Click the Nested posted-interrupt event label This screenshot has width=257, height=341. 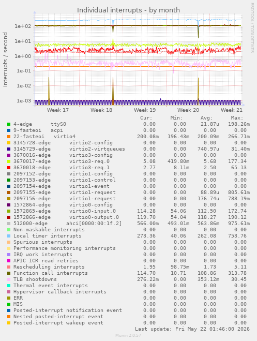(58, 317)
